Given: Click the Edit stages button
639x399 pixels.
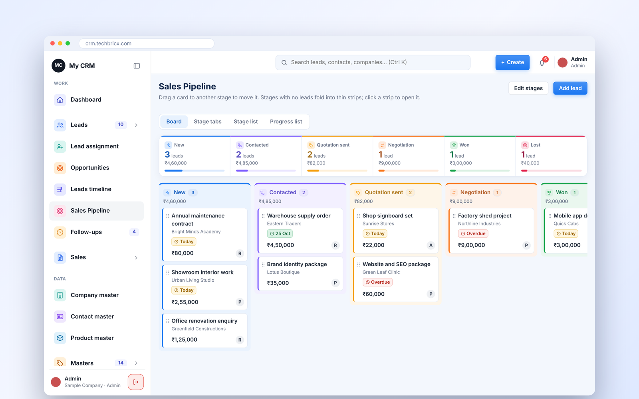Looking at the screenshot, I should pyautogui.click(x=528, y=88).
